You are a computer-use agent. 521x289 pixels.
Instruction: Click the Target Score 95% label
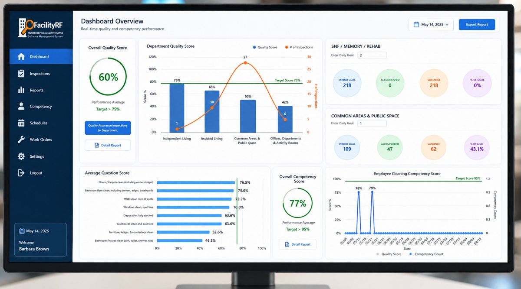click(x=468, y=179)
